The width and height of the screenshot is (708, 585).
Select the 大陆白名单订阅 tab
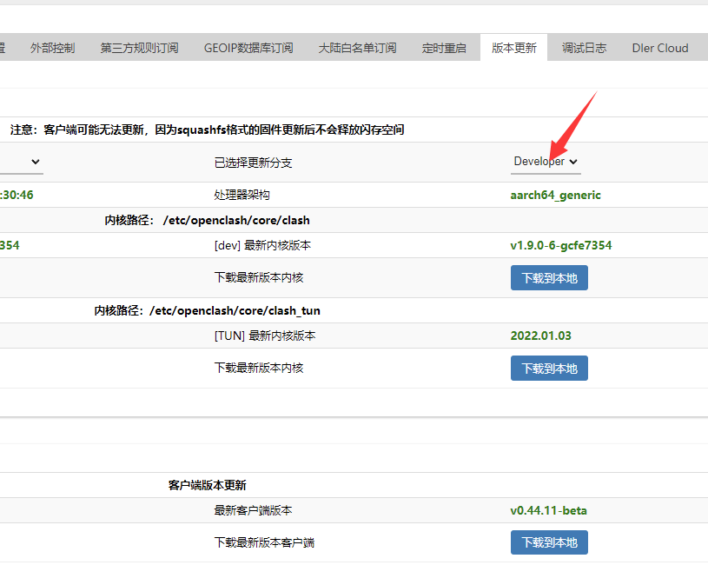(x=357, y=48)
